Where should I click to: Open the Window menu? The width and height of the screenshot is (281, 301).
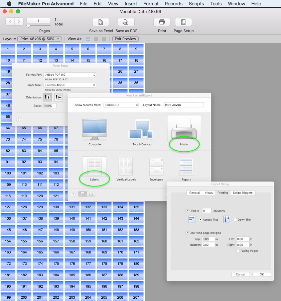236,4
